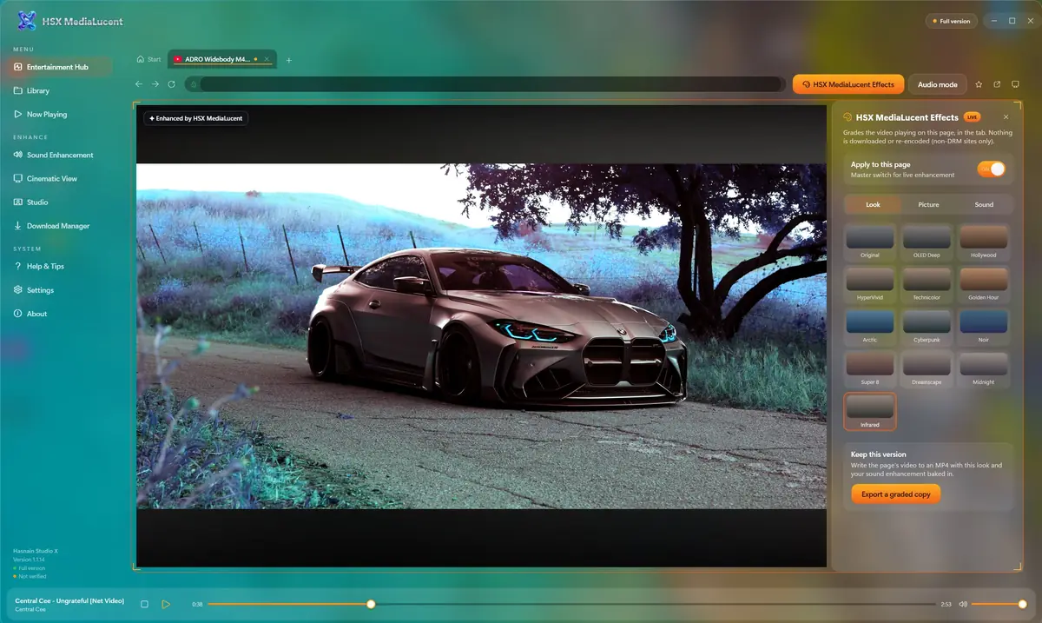This screenshot has height=623, width=1042.
Task: Click the song title Central Cee - Ungrateful
Action: click(69, 600)
